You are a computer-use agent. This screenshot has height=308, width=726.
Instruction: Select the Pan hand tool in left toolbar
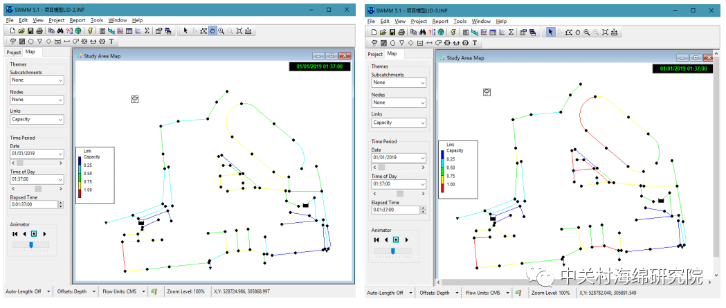212,31
